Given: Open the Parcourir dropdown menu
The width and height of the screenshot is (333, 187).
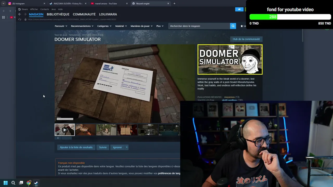Looking at the screenshot, I should coord(61,26).
